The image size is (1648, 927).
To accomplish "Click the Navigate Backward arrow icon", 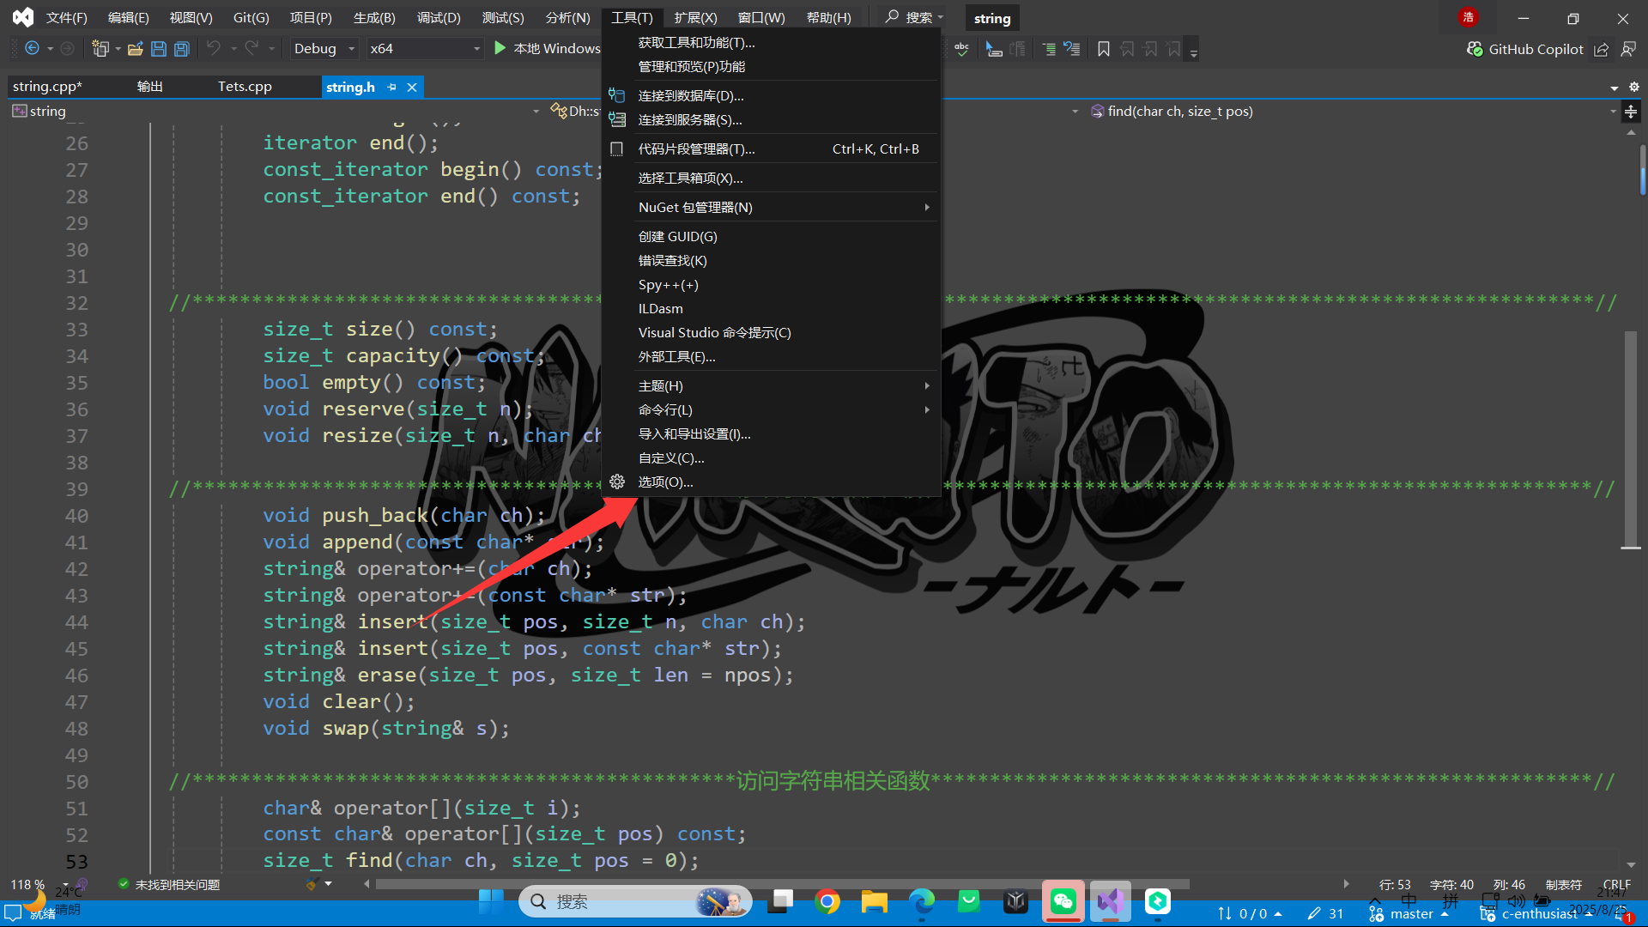I will tap(32, 48).
